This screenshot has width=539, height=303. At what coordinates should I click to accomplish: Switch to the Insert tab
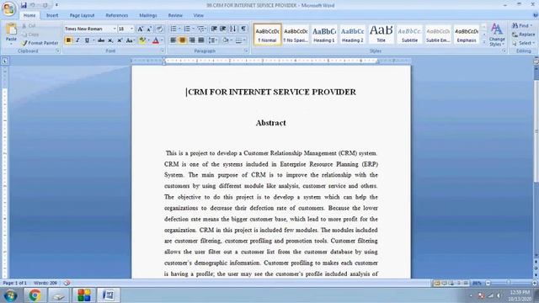click(x=52, y=15)
